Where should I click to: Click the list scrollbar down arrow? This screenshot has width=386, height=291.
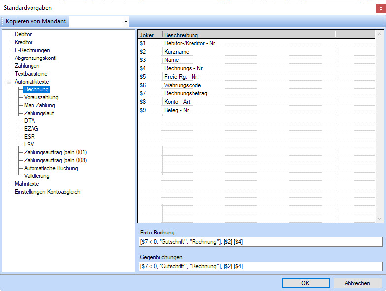379,219
